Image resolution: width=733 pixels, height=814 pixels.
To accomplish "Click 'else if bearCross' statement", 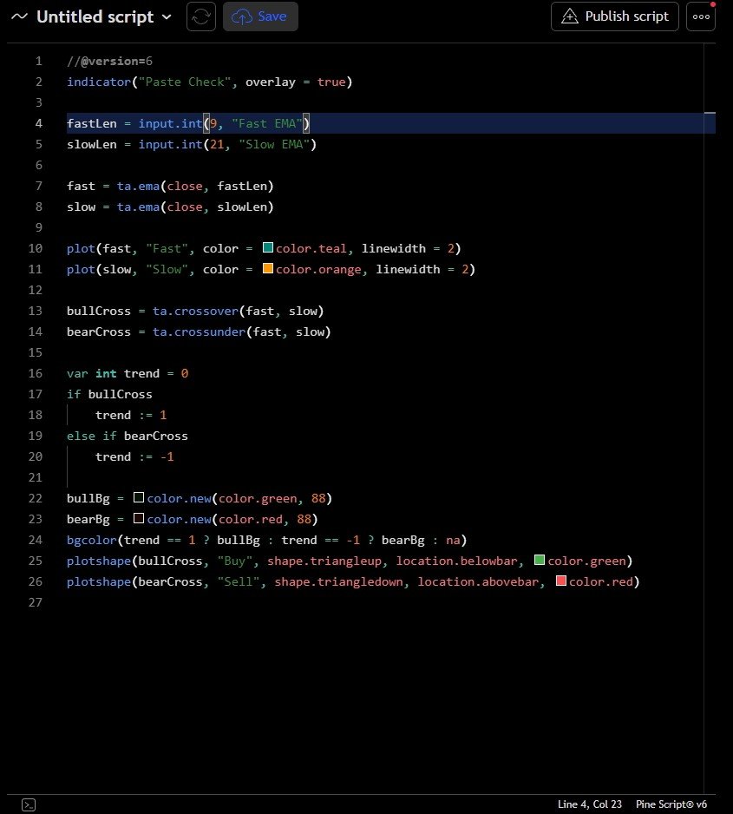I will (128, 436).
